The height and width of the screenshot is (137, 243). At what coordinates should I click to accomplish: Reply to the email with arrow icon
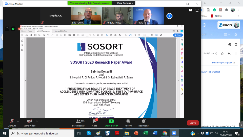click(229, 54)
